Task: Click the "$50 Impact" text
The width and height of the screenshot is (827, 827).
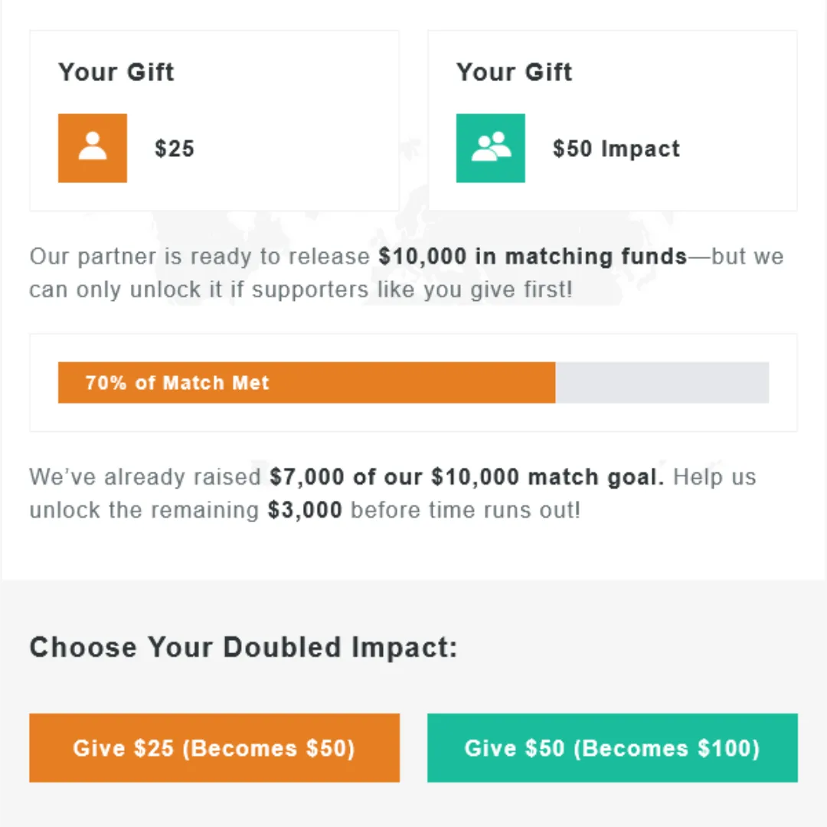Action: [x=616, y=149]
